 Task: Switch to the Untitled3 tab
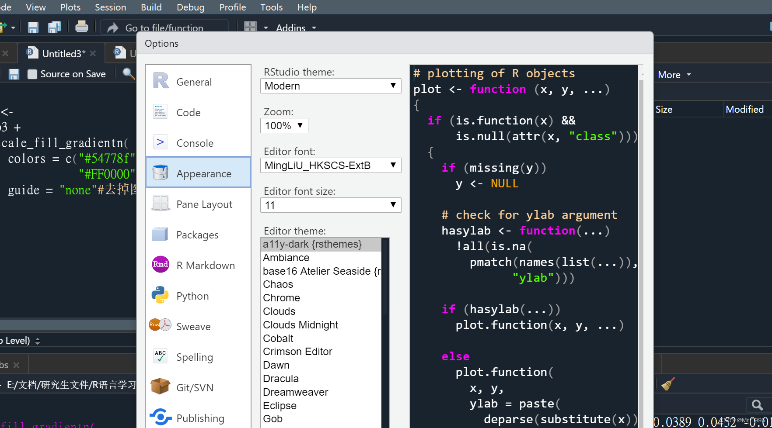(x=62, y=53)
